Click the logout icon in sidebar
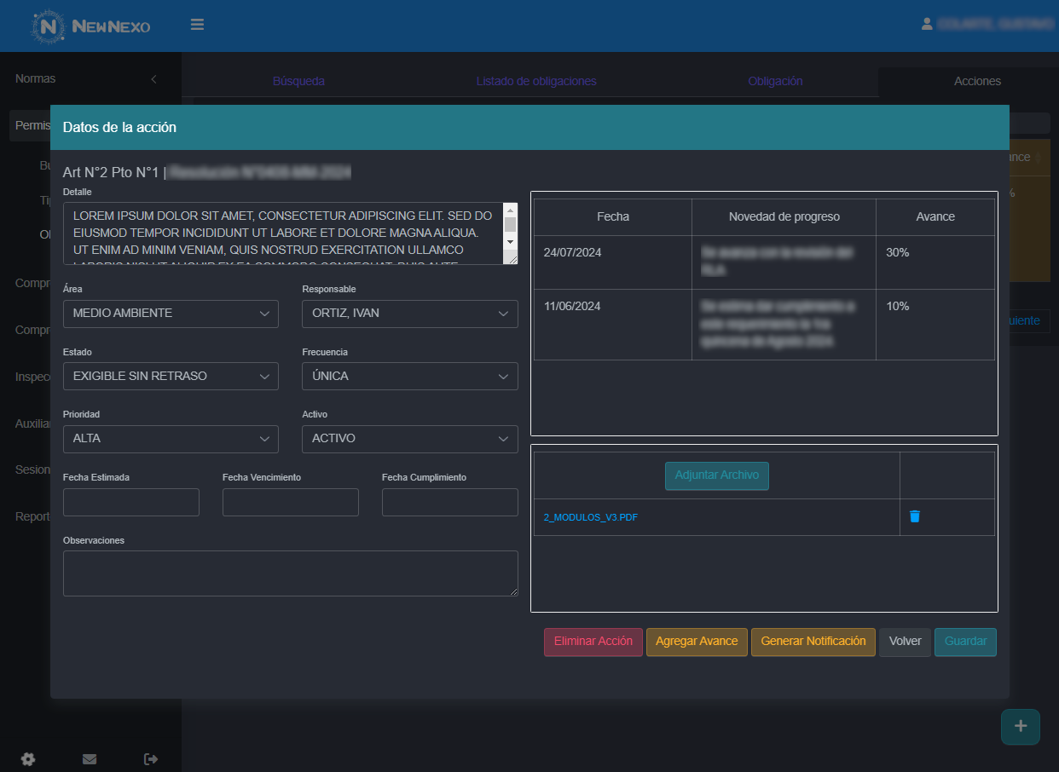Screen dimensions: 1059x772 (151, 758)
